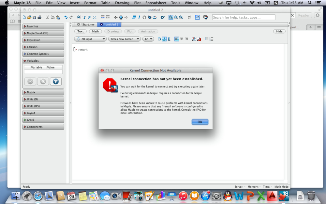Screen dimensions: 326x204
Task: Execute entire worksheet with triple exclamation icon
Action: 134,18
